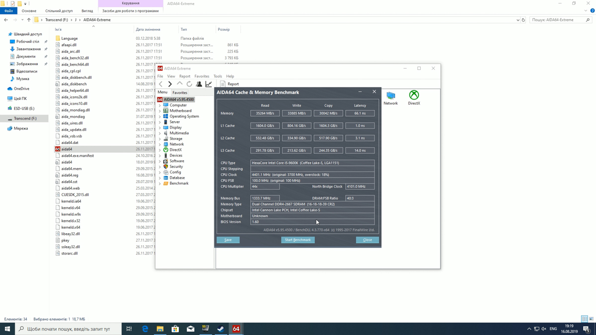
Task: Click the ENG language indicator in tray
Action: [x=553, y=329]
